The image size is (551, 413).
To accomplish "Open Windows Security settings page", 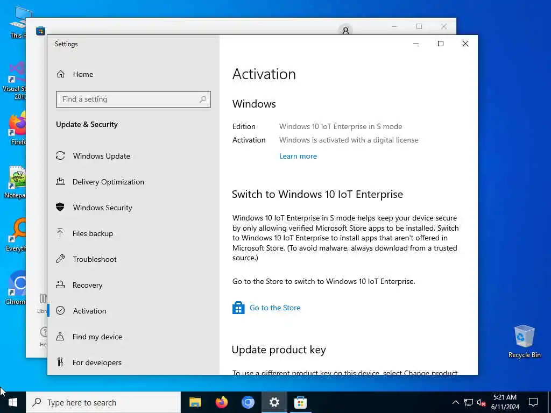I will coord(133,207).
